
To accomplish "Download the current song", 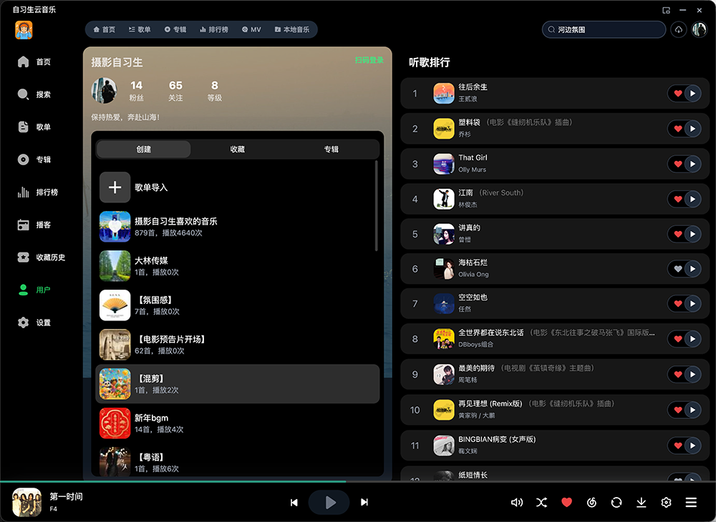I will 641,503.
